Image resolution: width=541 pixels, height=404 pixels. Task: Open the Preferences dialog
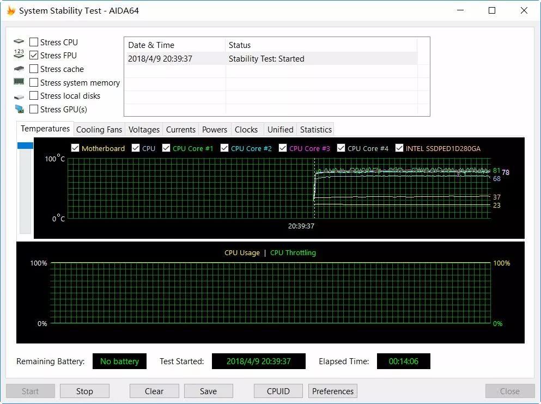[333, 391]
